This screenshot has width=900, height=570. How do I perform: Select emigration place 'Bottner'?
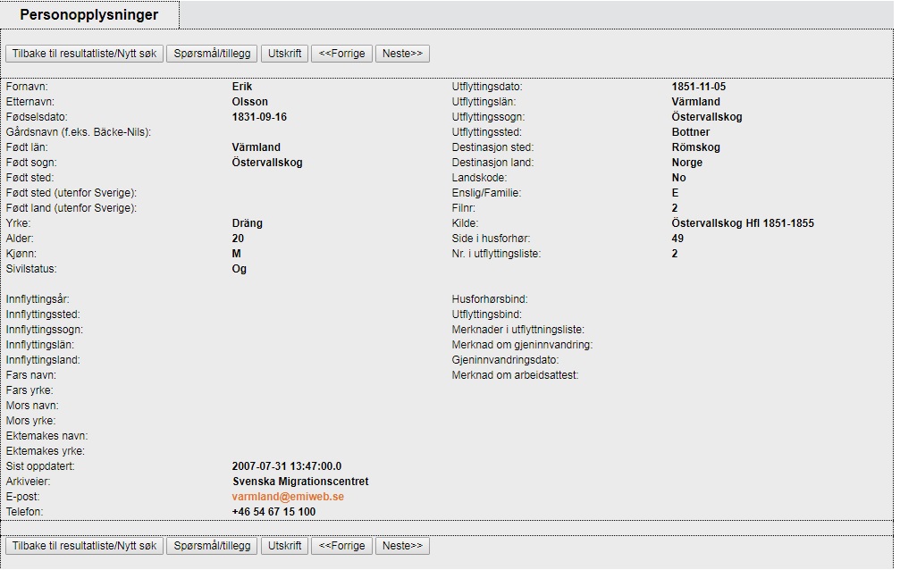(x=691, y=132)
